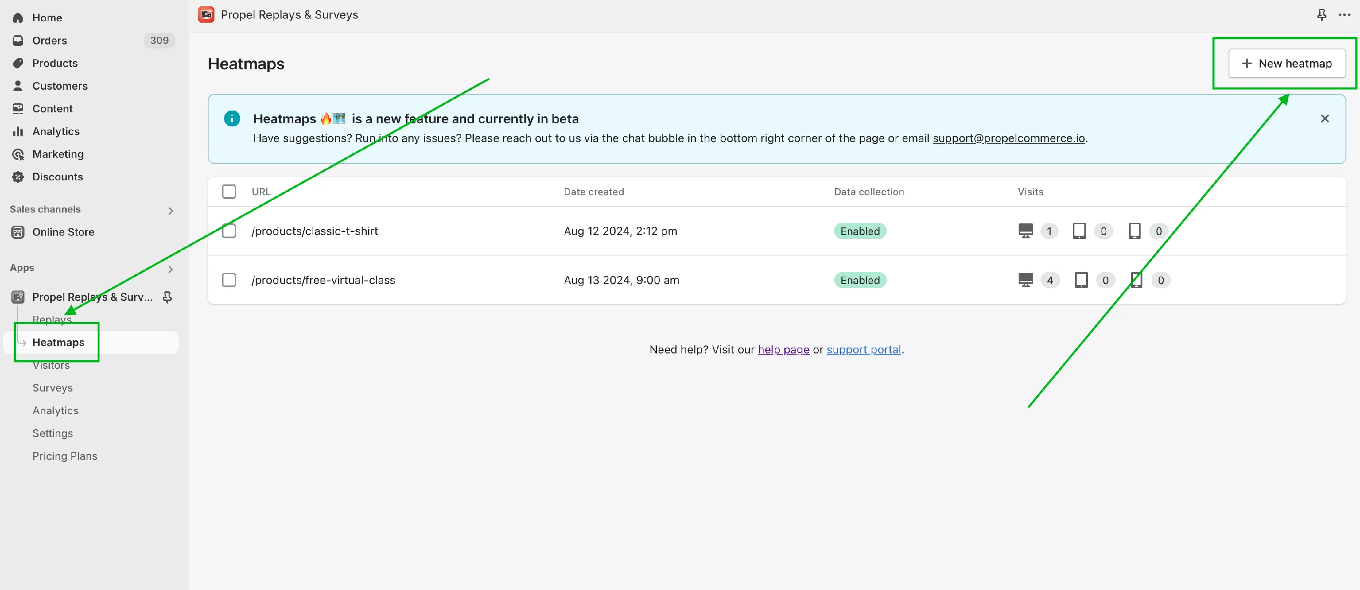Open the three-dot more actions menu

click(x=1344, y=14)
